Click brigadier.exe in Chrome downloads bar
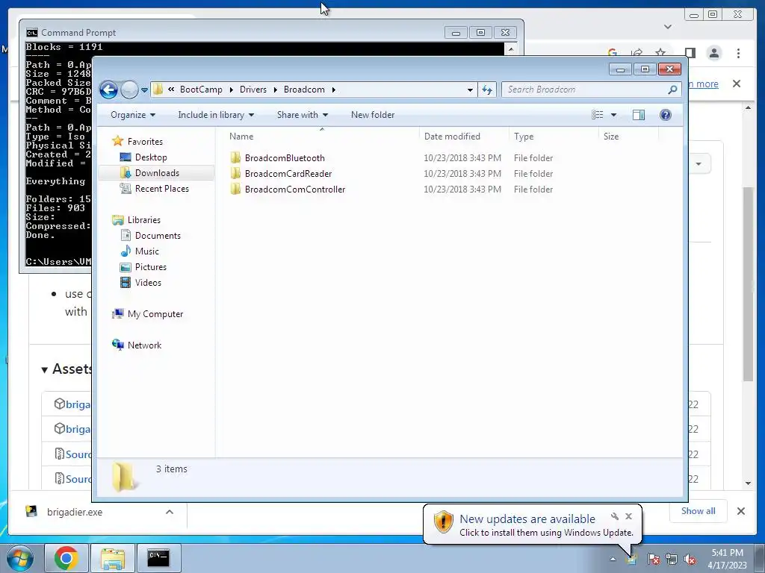Screen dimensions: 765x573 point(75,512)
